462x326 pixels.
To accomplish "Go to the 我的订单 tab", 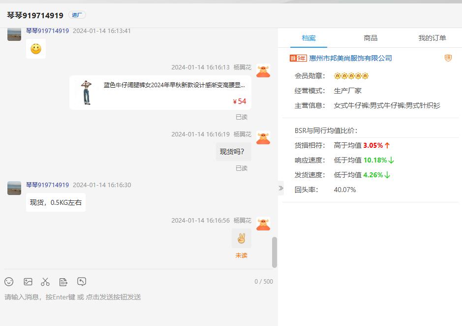I will click(432, 38).
